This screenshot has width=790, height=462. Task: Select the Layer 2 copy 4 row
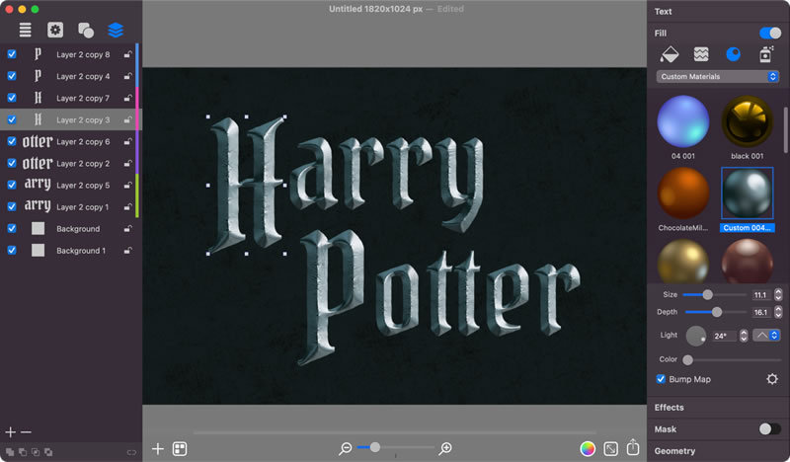[x=69, y=76]
